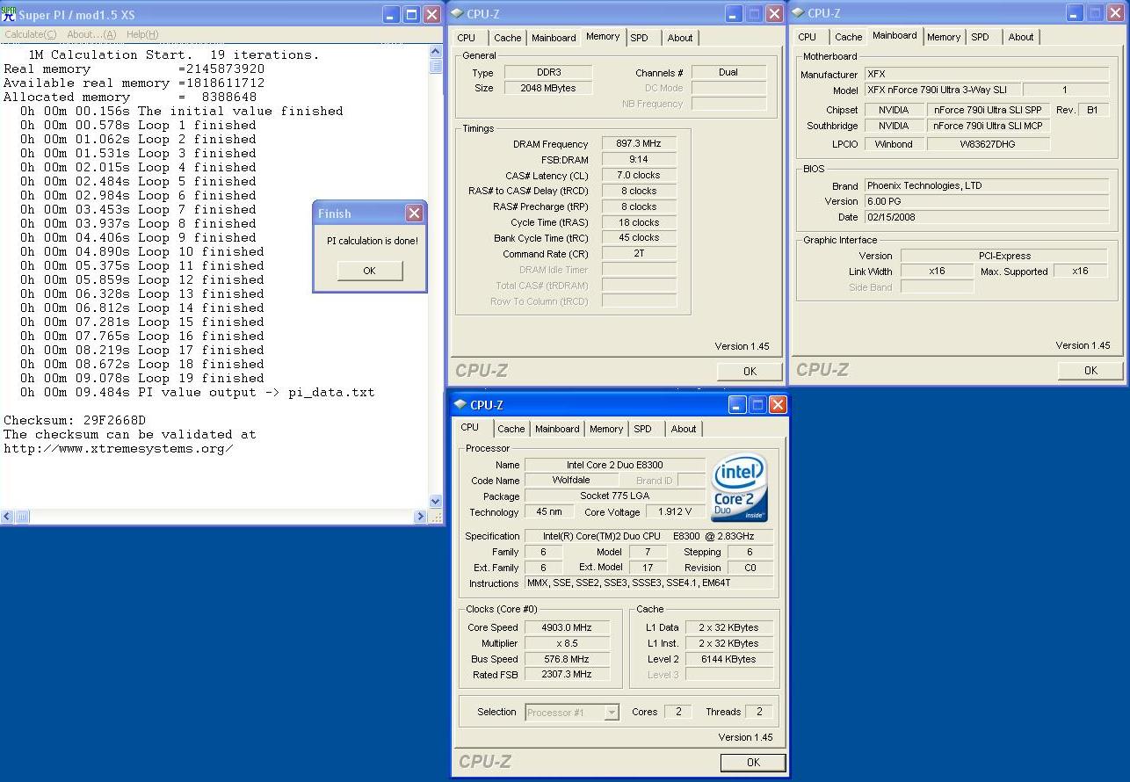1130x782 pixels.
Task: Click the Checksum: 29F2668D line
Action: pyautogui.click(x=75, y=420)
